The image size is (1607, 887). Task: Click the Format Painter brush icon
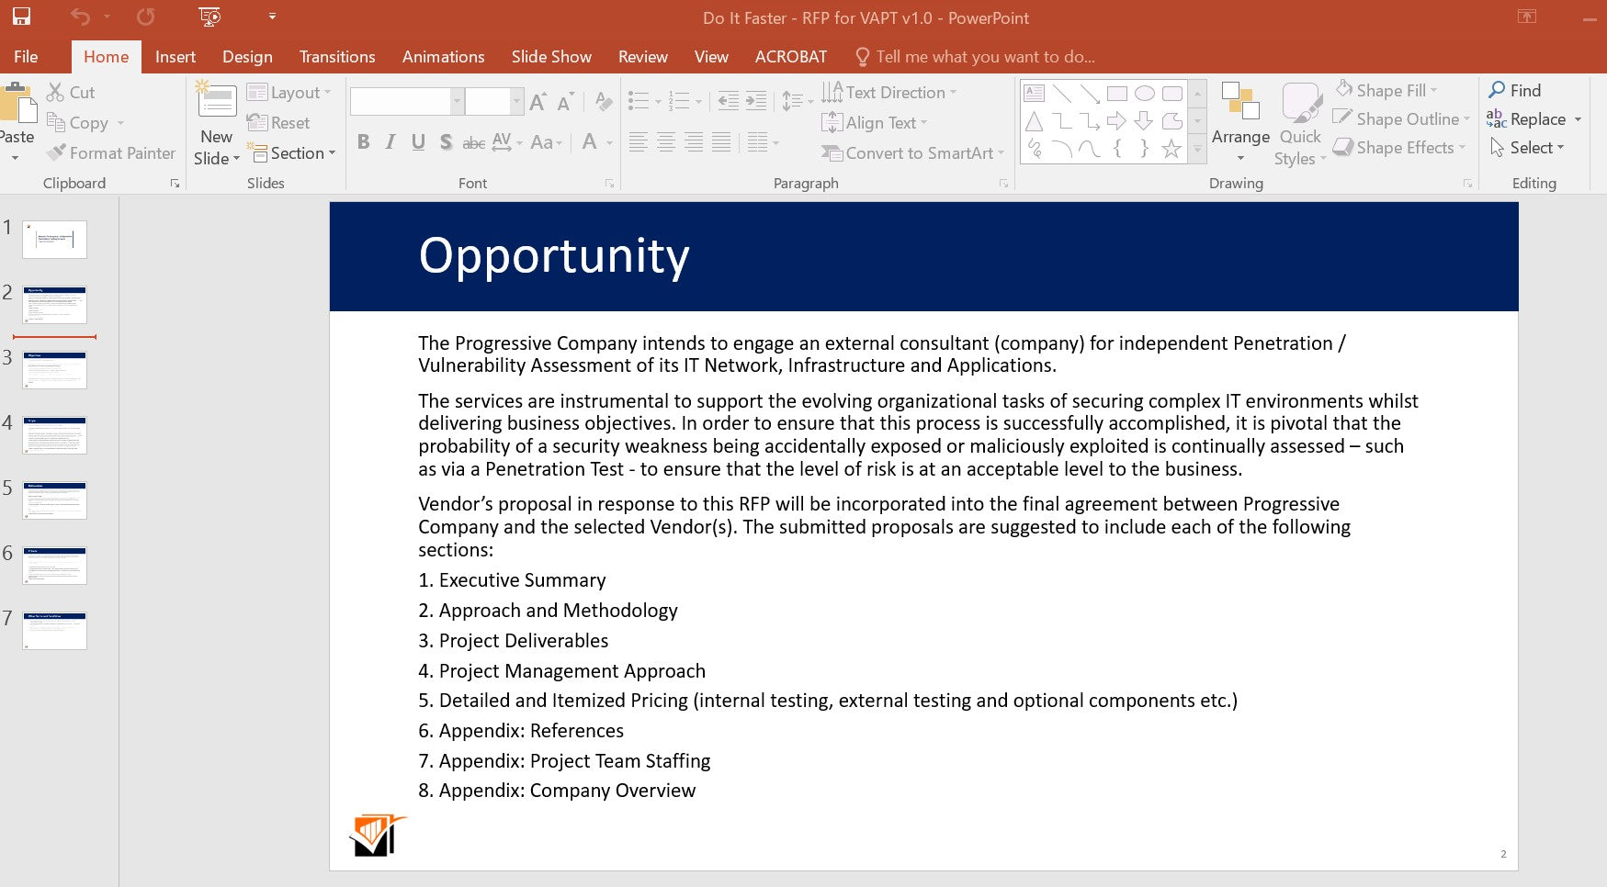[56, 152]
